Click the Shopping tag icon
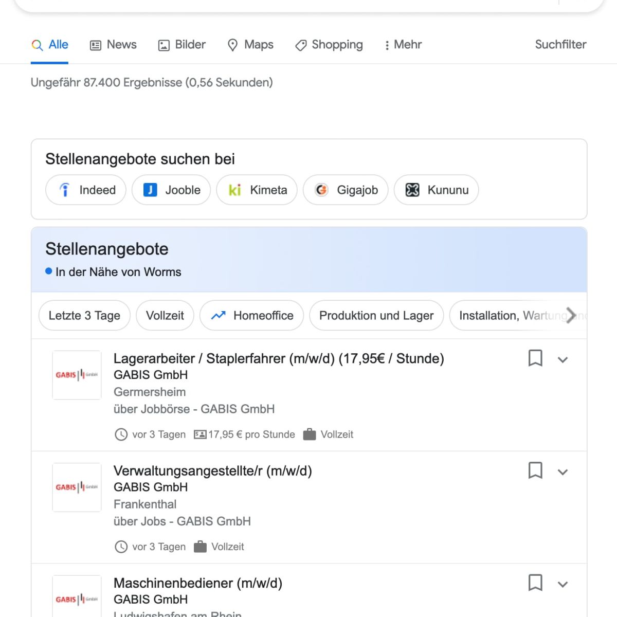Viewport: 617px width, 617px height. (301, 45)
